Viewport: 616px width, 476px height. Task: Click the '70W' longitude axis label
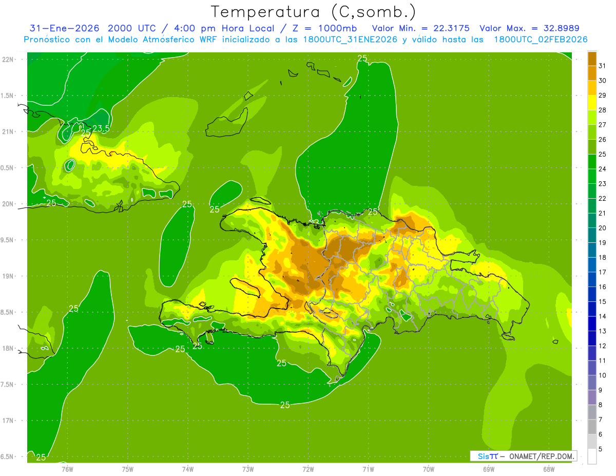click(428, 469)
